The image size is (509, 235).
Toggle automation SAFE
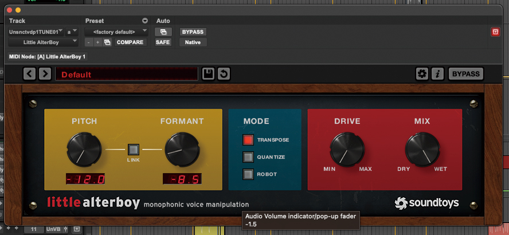pos(163,42)
